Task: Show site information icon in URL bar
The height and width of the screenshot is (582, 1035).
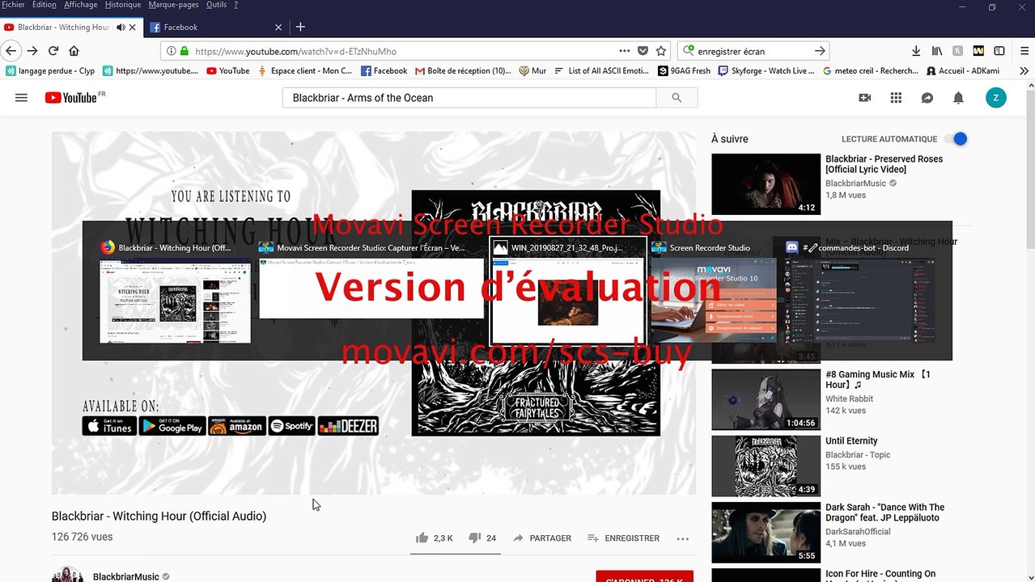Action: point(171,51)
